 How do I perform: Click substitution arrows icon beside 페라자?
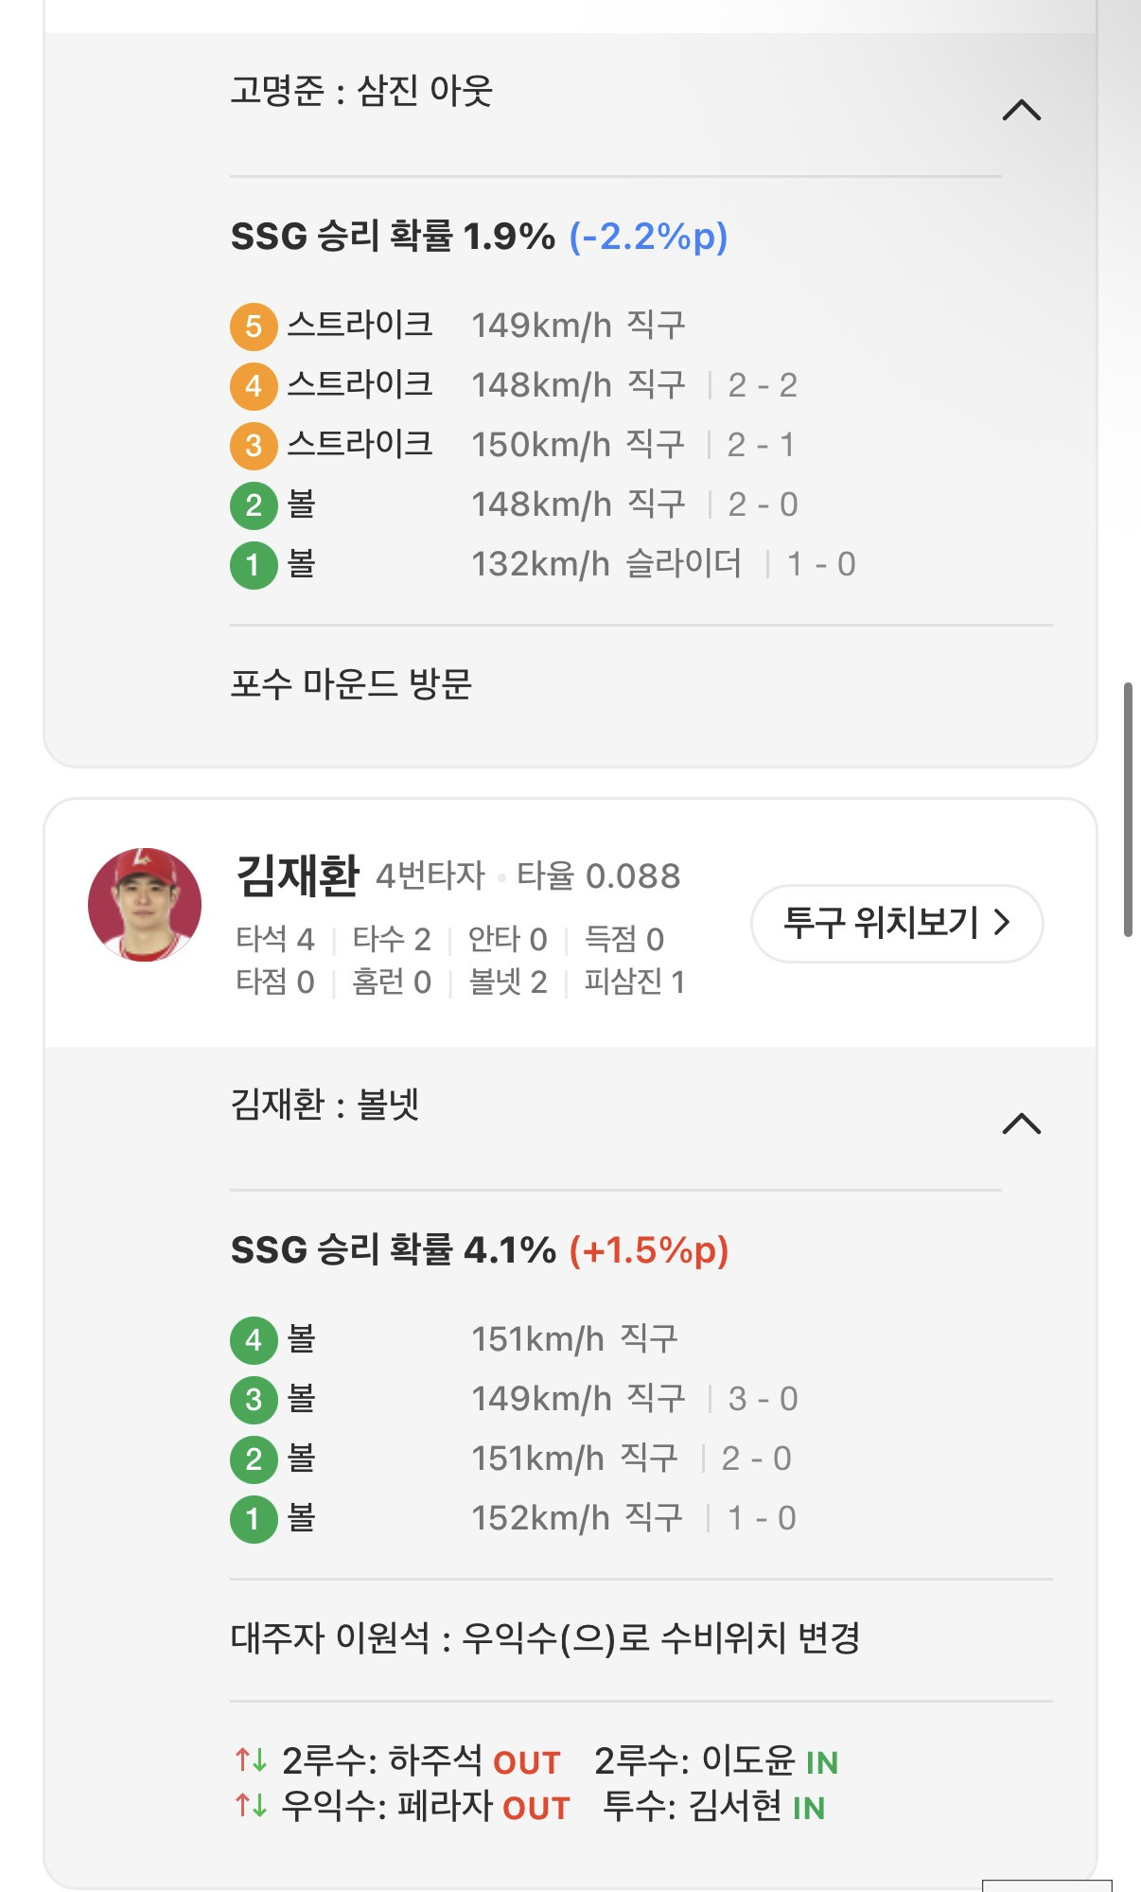coord(251,1806)
